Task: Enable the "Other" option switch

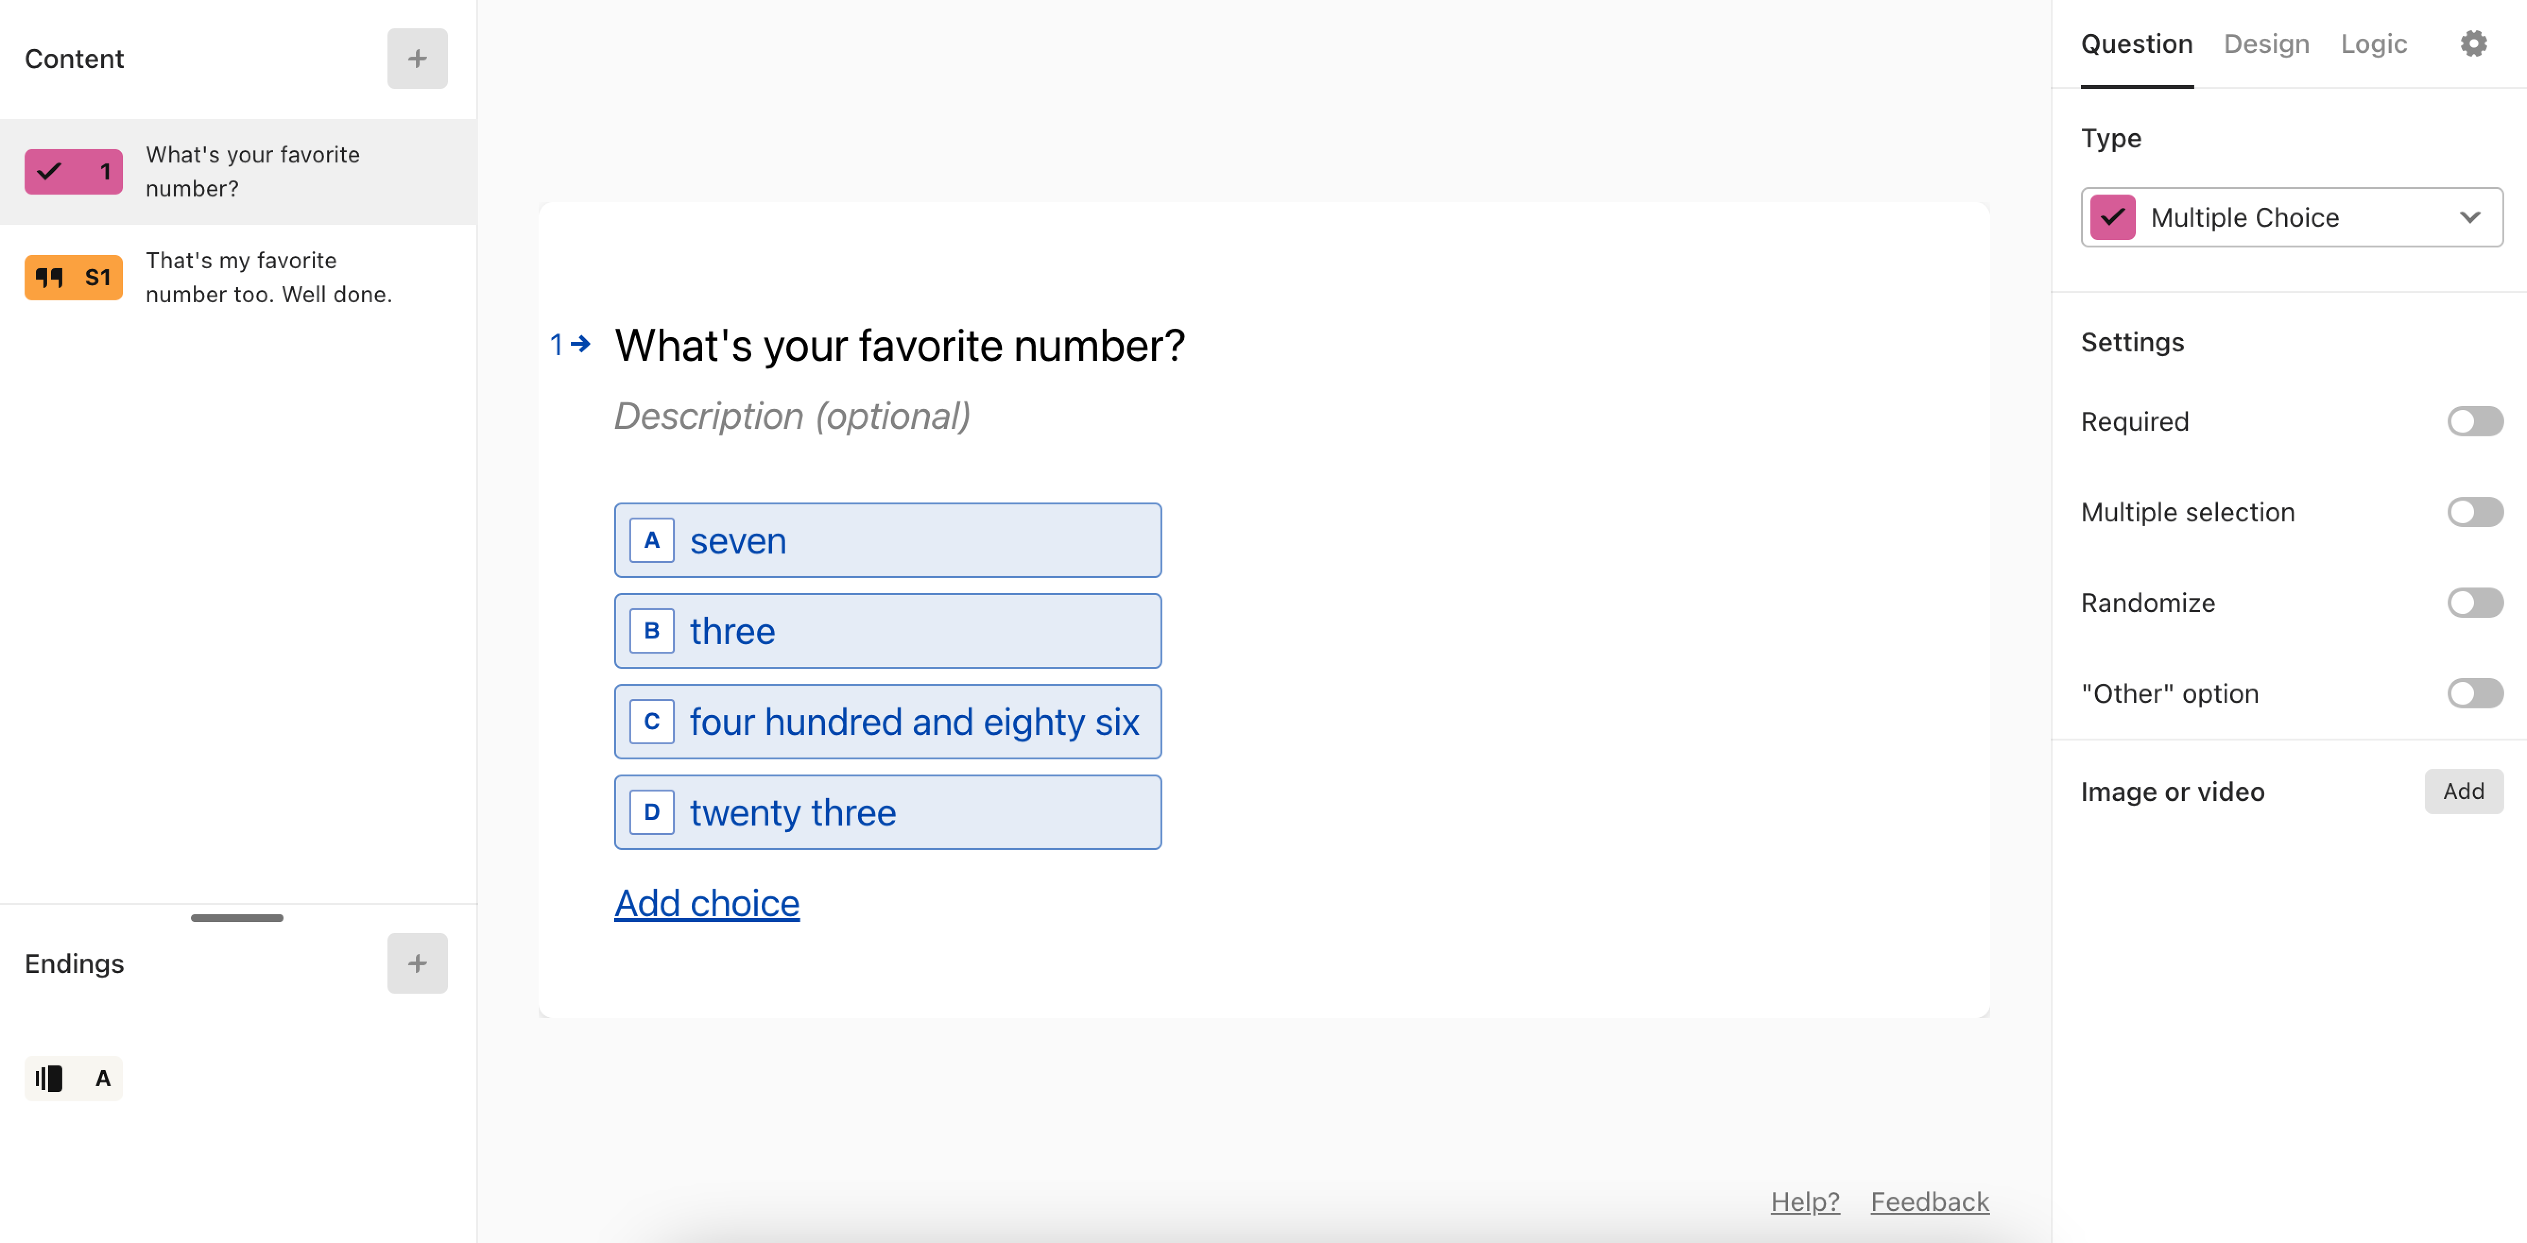Action: pyautogui.click(x=2474, y=694)
